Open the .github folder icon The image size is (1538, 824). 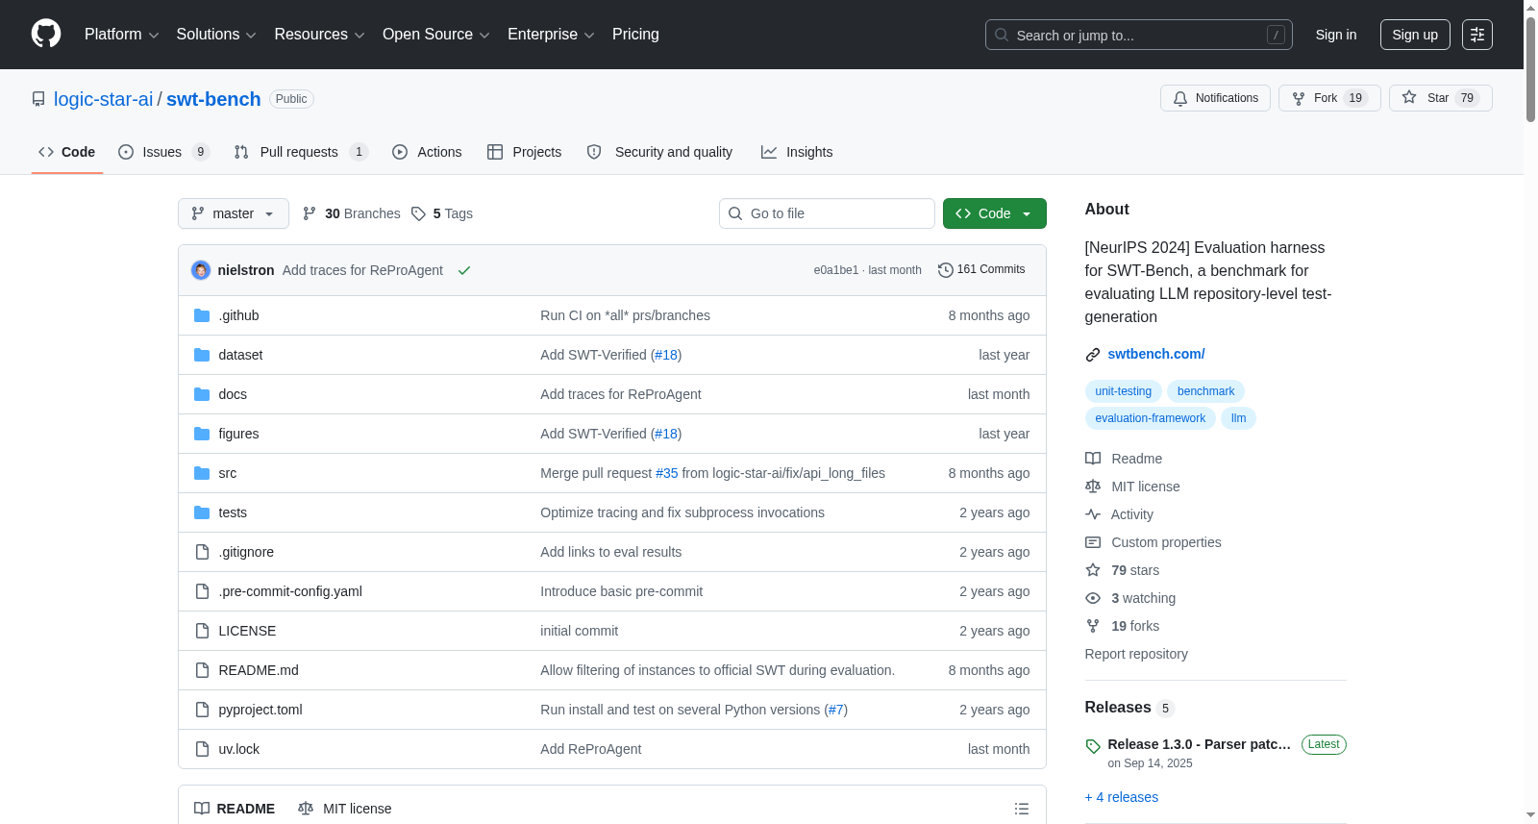click(202, 315)
